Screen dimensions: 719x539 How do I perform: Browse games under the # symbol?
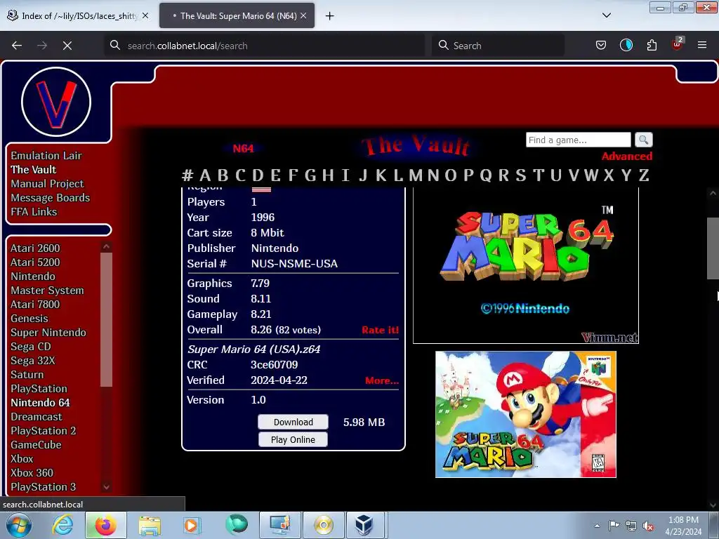click(187, 175)
